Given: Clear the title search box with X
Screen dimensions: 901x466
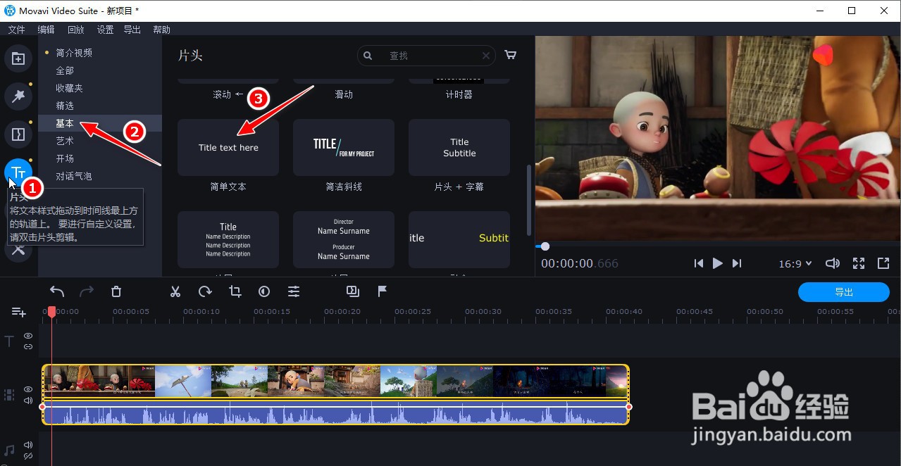Looking at the screenshot, I should pyautogui.click(x=486, y=56).
